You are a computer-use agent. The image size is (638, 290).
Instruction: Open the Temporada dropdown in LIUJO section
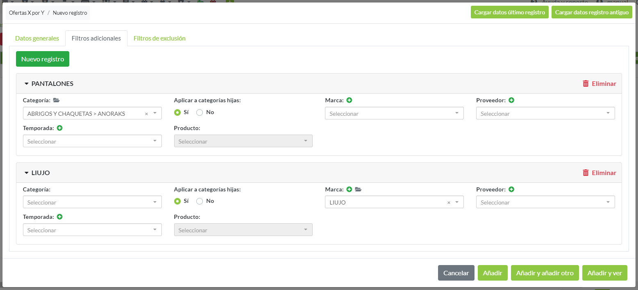pyautogui.click(x=92, y=230)
